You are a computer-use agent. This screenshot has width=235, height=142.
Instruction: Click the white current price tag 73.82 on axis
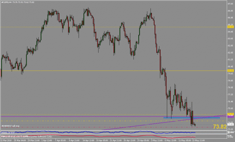(x=230, y=124)
